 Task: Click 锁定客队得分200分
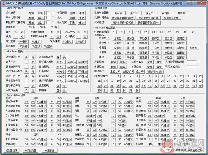point(148,23)
